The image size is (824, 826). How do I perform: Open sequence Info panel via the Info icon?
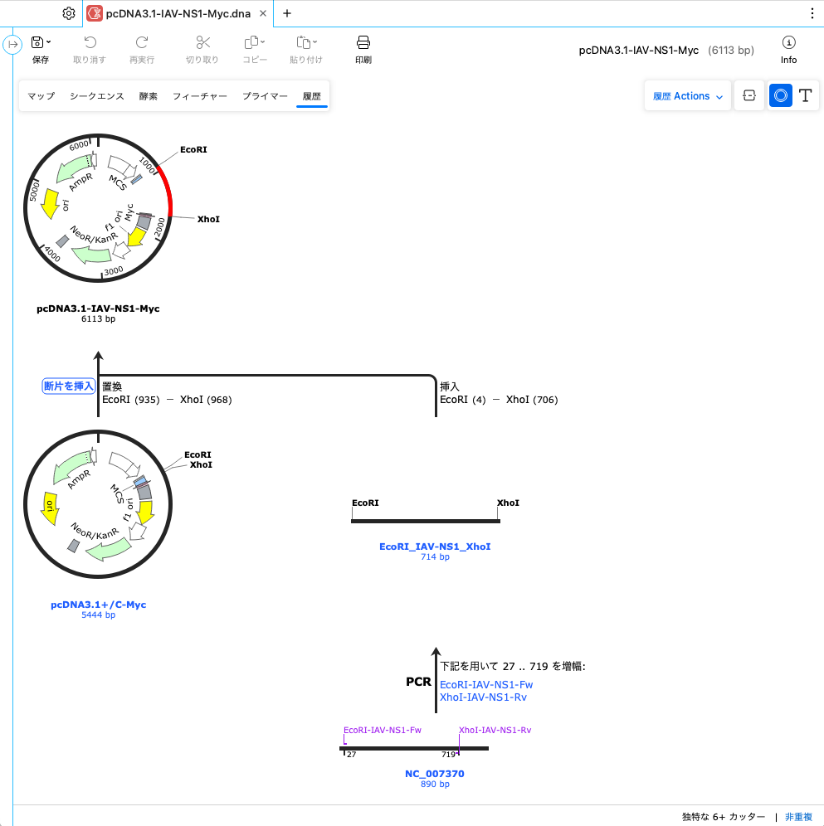pos(787,41)
